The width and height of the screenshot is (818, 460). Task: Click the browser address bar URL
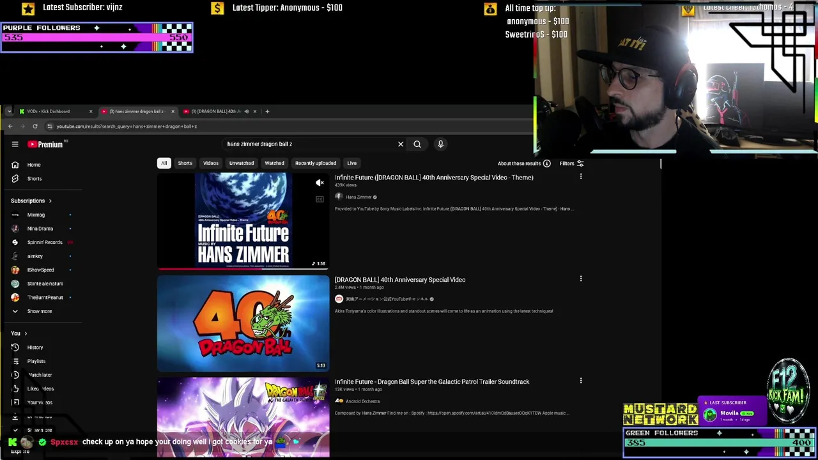tap(127, 126)
